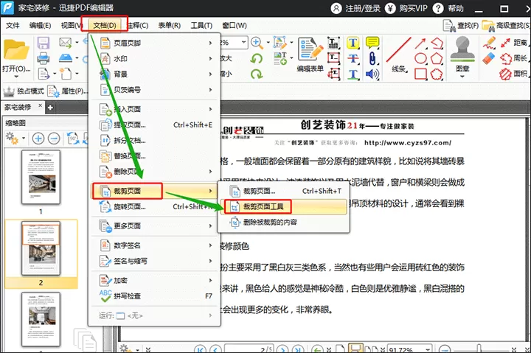Open the 工具(T) menu
The width and height of the screenshot is (531, 353).
pos(201,25)
